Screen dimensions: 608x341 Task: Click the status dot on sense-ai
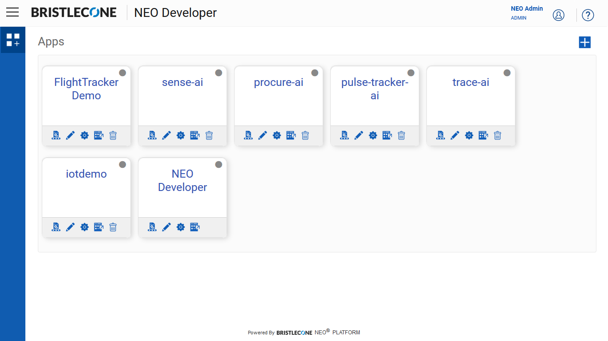tap(219, 73)
